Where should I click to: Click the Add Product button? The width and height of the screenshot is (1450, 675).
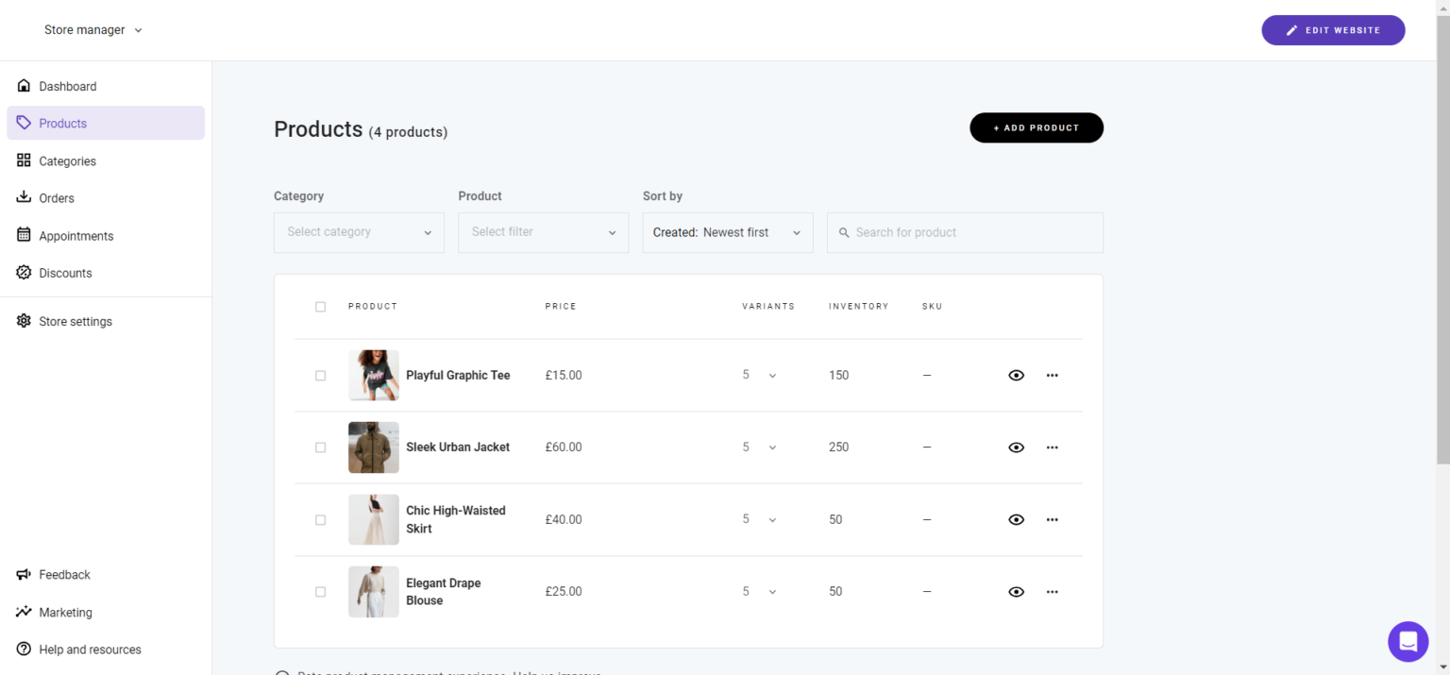point(1036,127)
